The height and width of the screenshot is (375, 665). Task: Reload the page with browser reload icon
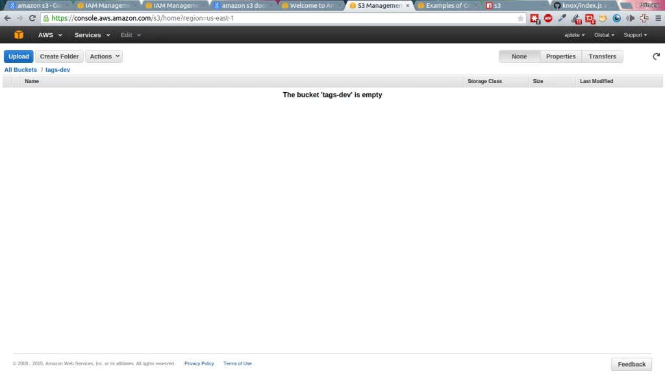pyautogui.click(x=32, y=18)
